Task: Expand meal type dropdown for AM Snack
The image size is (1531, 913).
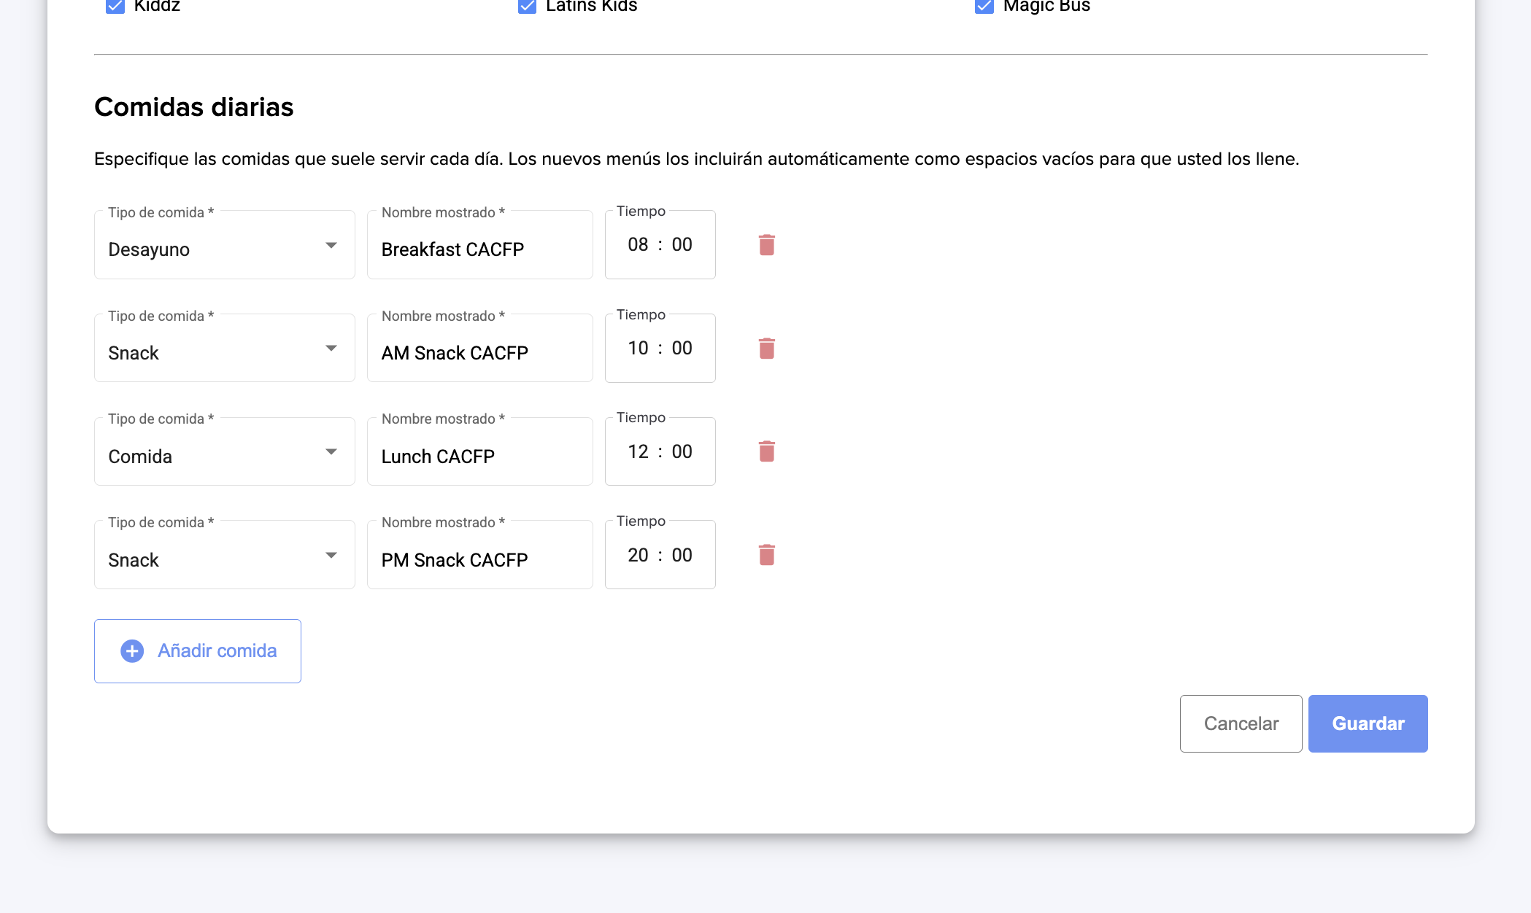Action: pyautogui.click(x=224, y=349)
